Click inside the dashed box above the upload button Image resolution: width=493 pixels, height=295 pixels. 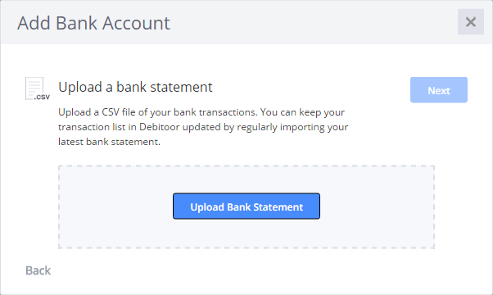pos(246,179)
